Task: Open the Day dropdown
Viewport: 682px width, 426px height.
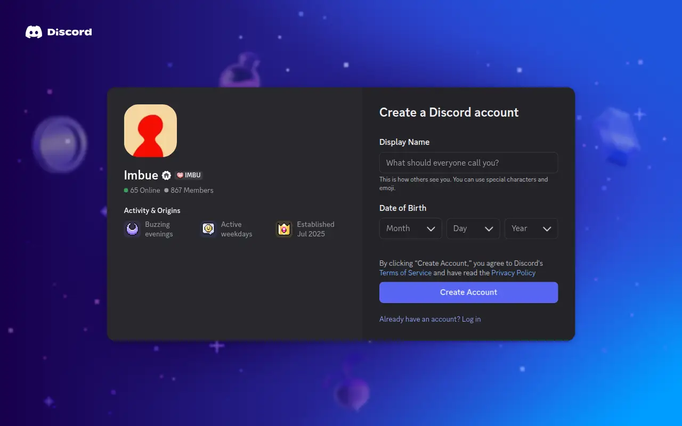Action: coord(473,228)
